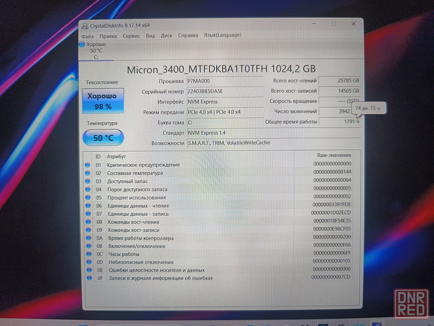Open the Вид menu
The height and width of the screenshot is (326, 434).
point(150,36)
